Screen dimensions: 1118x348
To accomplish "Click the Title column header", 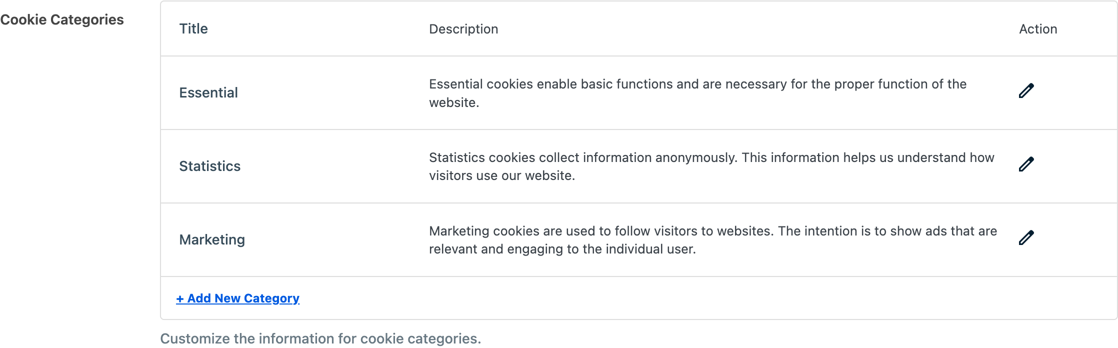I will pos(193,28).
